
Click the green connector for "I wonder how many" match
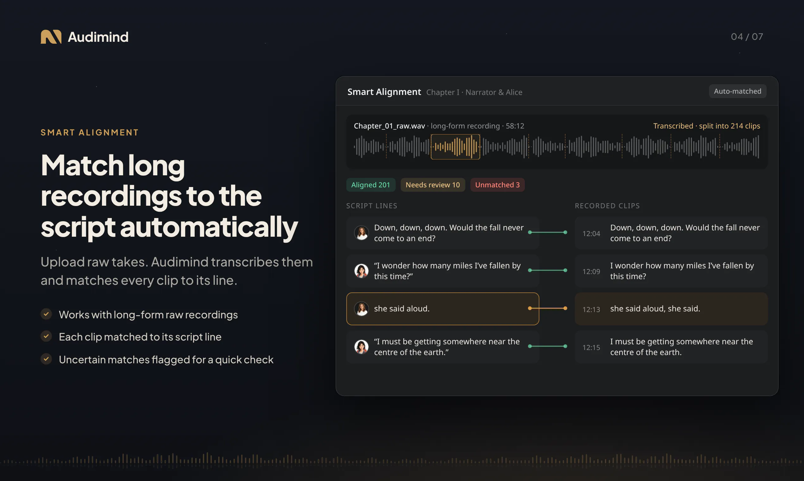tap(548, 270)
